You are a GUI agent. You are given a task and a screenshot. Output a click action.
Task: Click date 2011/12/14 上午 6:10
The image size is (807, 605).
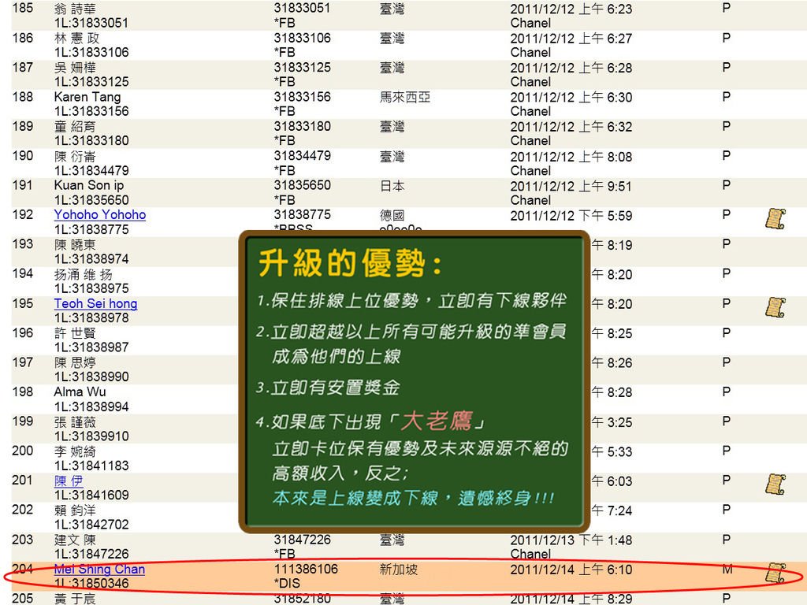point(571,570)
